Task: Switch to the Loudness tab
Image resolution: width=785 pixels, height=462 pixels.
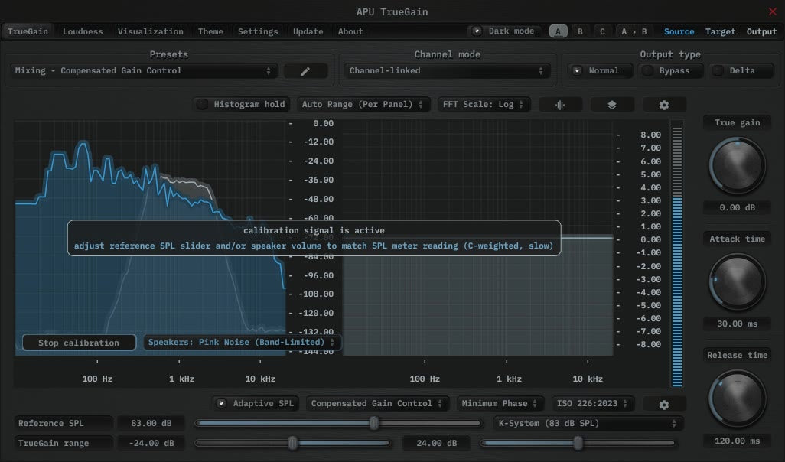Action: click(83, 31)
